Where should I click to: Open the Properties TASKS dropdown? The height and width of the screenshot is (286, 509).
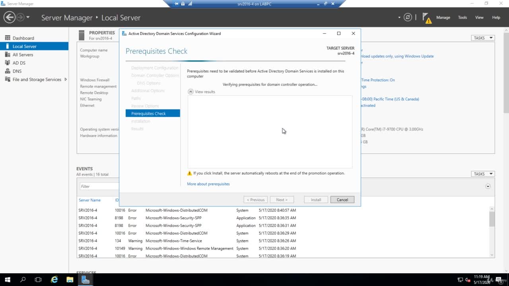pyautogui.click(x=483, y=38)
